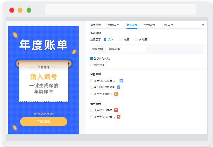Switch to the 基本设置 tab
Screen dimensions: 213x147
click(95, 25)
